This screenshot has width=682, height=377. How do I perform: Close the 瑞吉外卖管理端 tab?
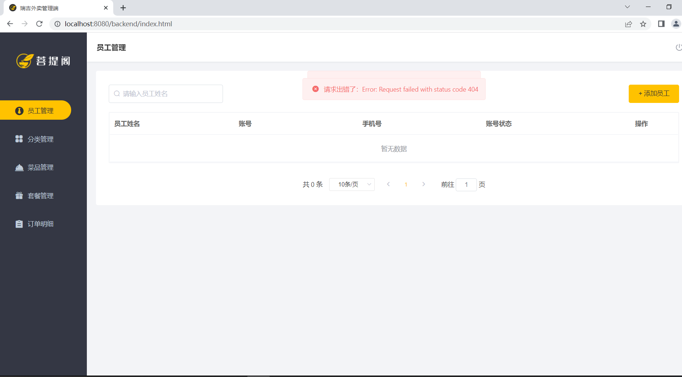click(106, 8)
